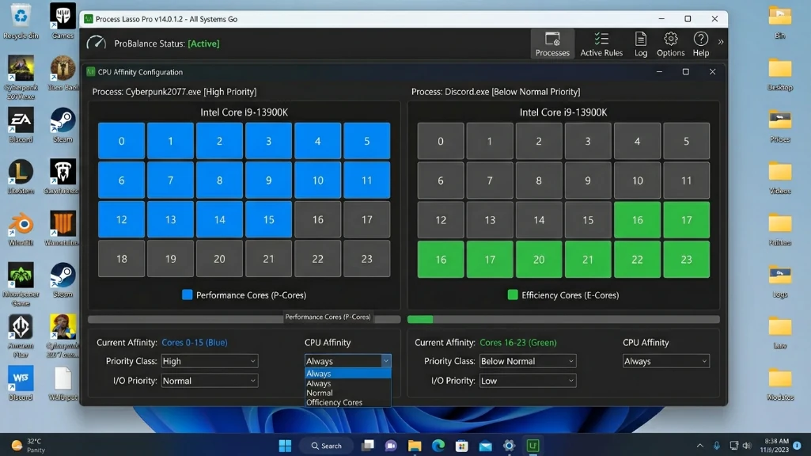Click the '[Active]' ProBalance status text
The height and width of the screenshot is (456, 811).
tap(203, 44)
